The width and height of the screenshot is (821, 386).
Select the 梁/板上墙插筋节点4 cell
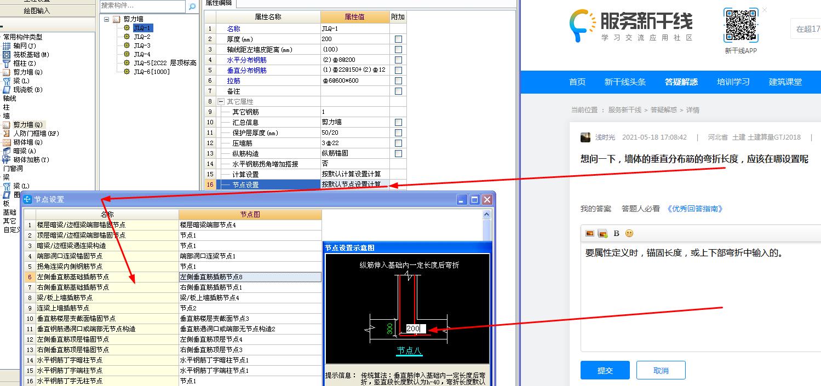pyautogui.click(x=250, y=298)
